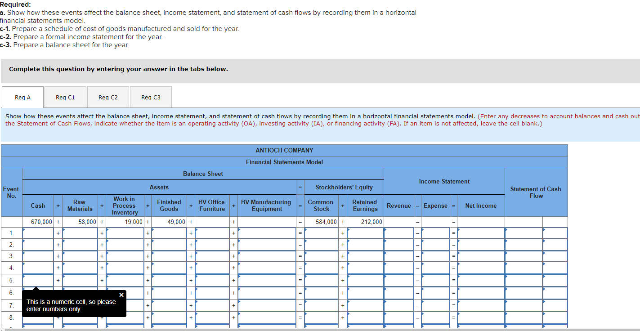Switch to the Req C1 tab
Viewport: 640px width, 331px height.
click(65, 97)
